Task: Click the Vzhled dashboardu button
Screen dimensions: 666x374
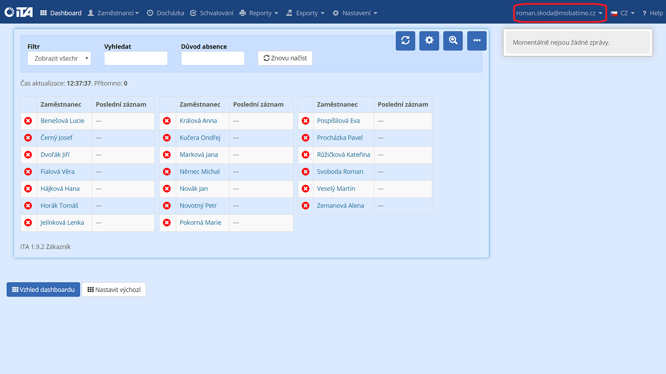Action: 43,289
